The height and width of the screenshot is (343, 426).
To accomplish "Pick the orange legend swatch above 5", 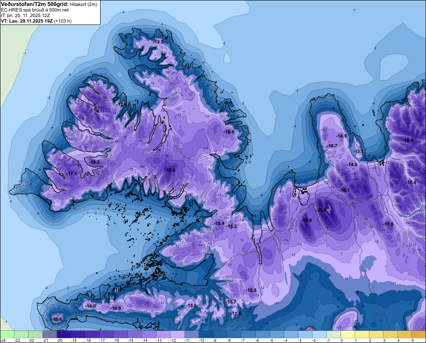I will 419,334.
